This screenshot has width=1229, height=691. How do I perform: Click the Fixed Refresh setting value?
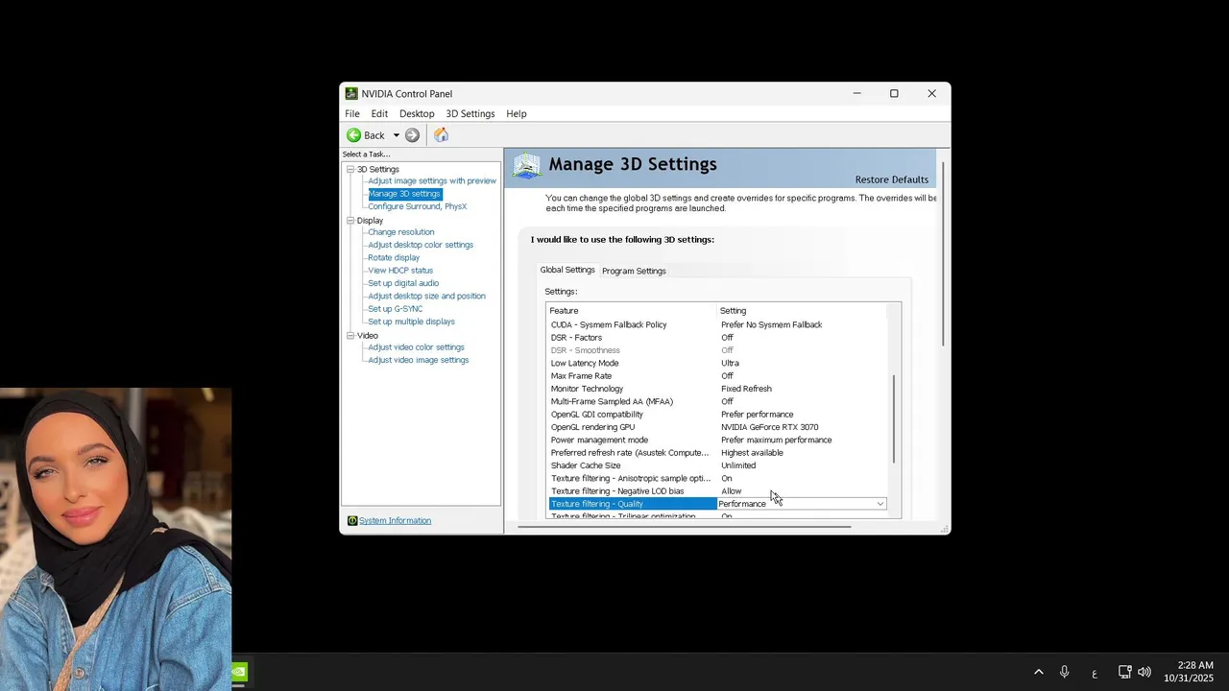pyautogui.click(x=746, y=389)
